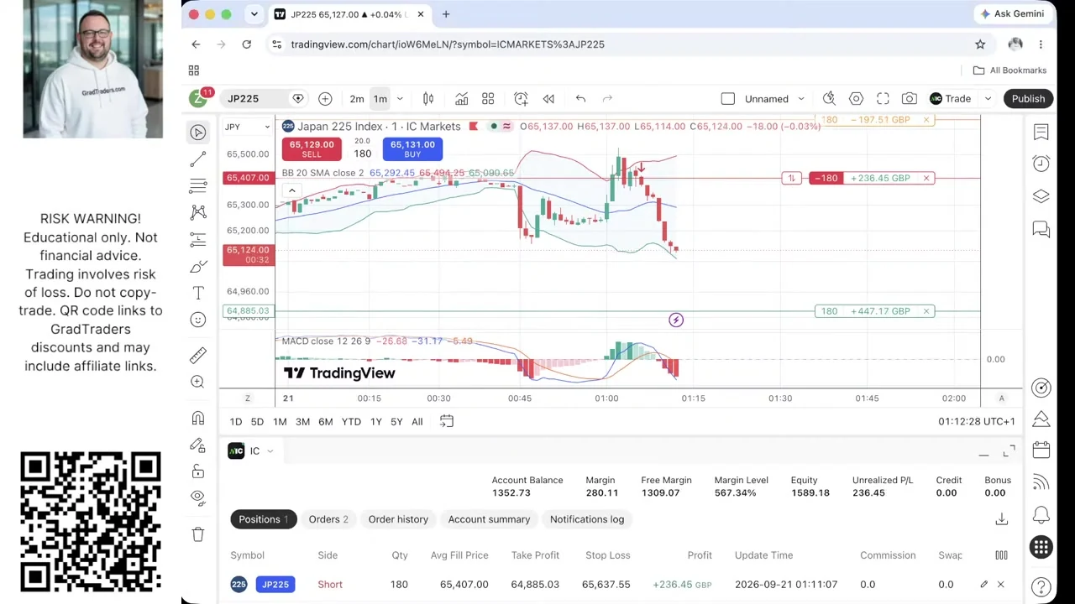Select the 1M date range
The image size is (1075, 604).
pyautogui.click(x=280, y=421)
